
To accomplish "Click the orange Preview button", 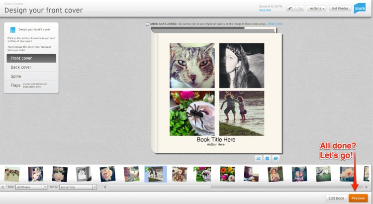I will pos(358,198).
